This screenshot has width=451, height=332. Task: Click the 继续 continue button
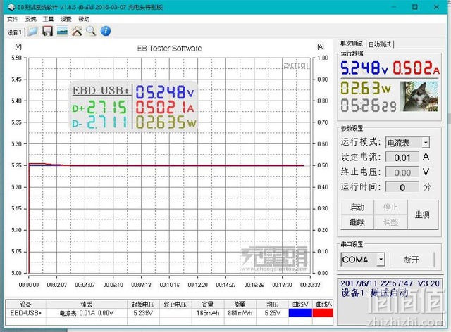click(357, 222)
